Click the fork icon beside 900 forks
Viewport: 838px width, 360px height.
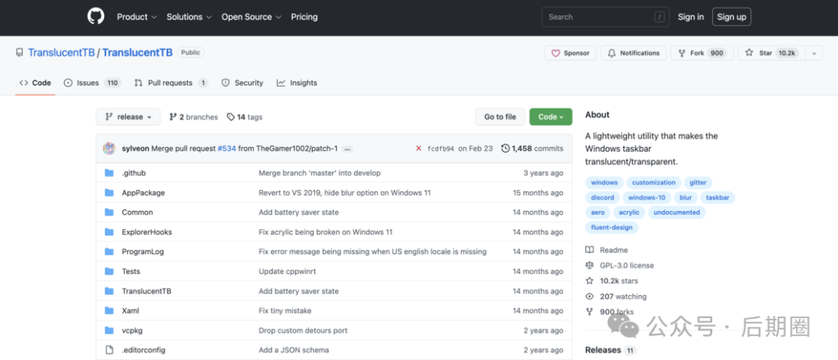point(590,312)
